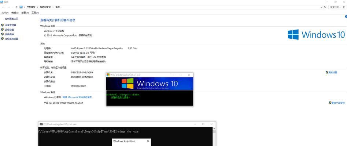The height and width of the screenshot is (146, 347).
Task: Select 控制面板 in the breadcrumb path
Action: 31,7
